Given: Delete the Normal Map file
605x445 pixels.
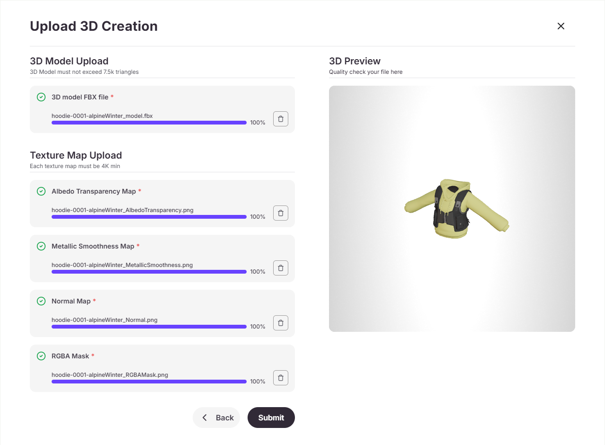Looking at the screenshot, I should pos(280,323).
